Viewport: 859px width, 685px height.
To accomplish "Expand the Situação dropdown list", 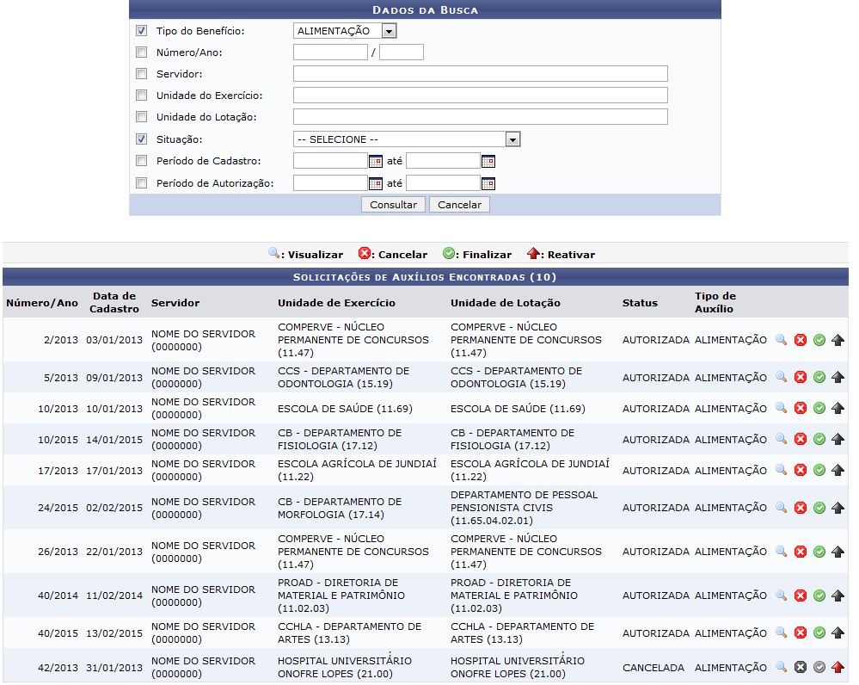I will (512, 139).
